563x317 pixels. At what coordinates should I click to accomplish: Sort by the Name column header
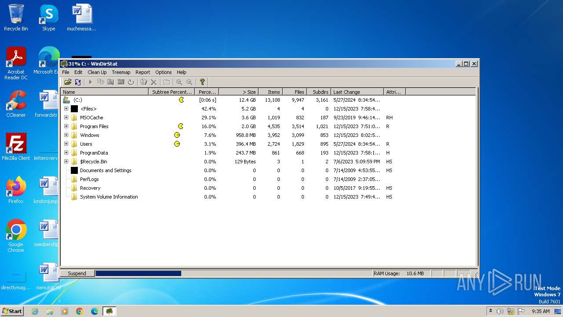[105, 92]
